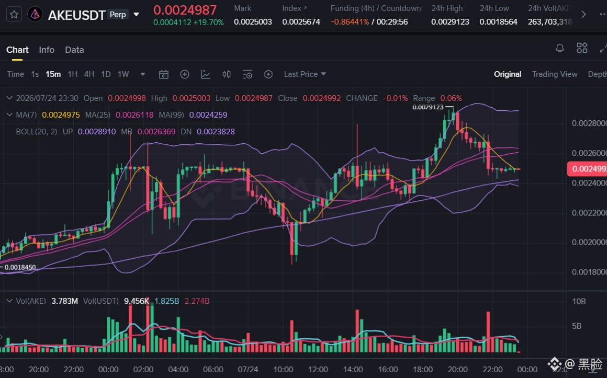
Task: Collapse the Vol(AKE) indicator chevron
Action: click(x=9, y=301)
